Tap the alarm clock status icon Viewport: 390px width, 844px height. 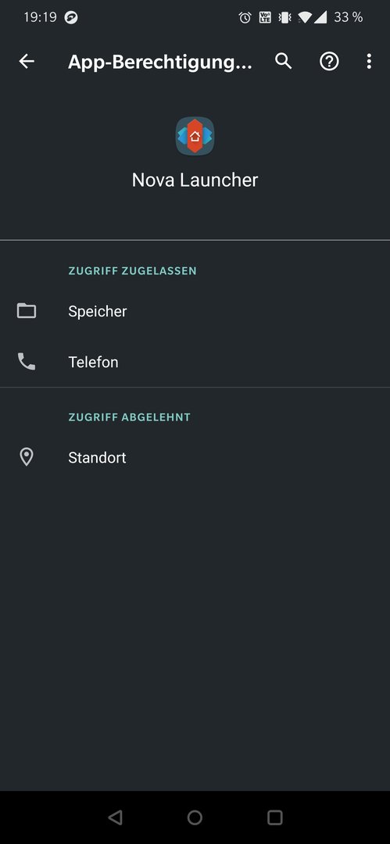[x=245, y=17]
